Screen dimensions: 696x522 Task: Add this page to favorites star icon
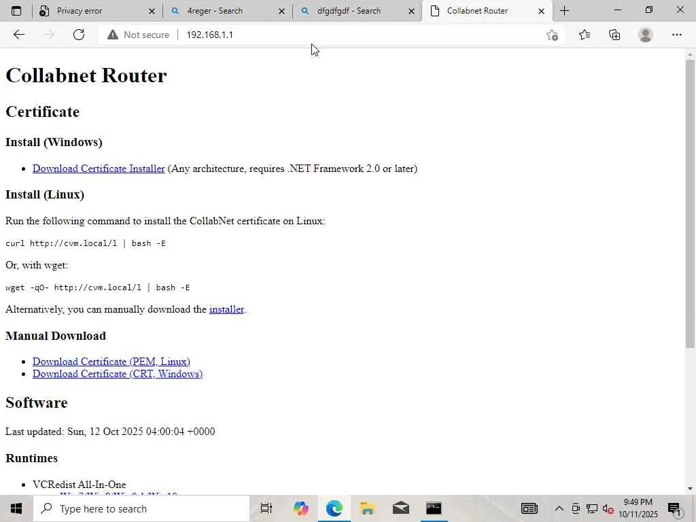(x=552, y=35)
